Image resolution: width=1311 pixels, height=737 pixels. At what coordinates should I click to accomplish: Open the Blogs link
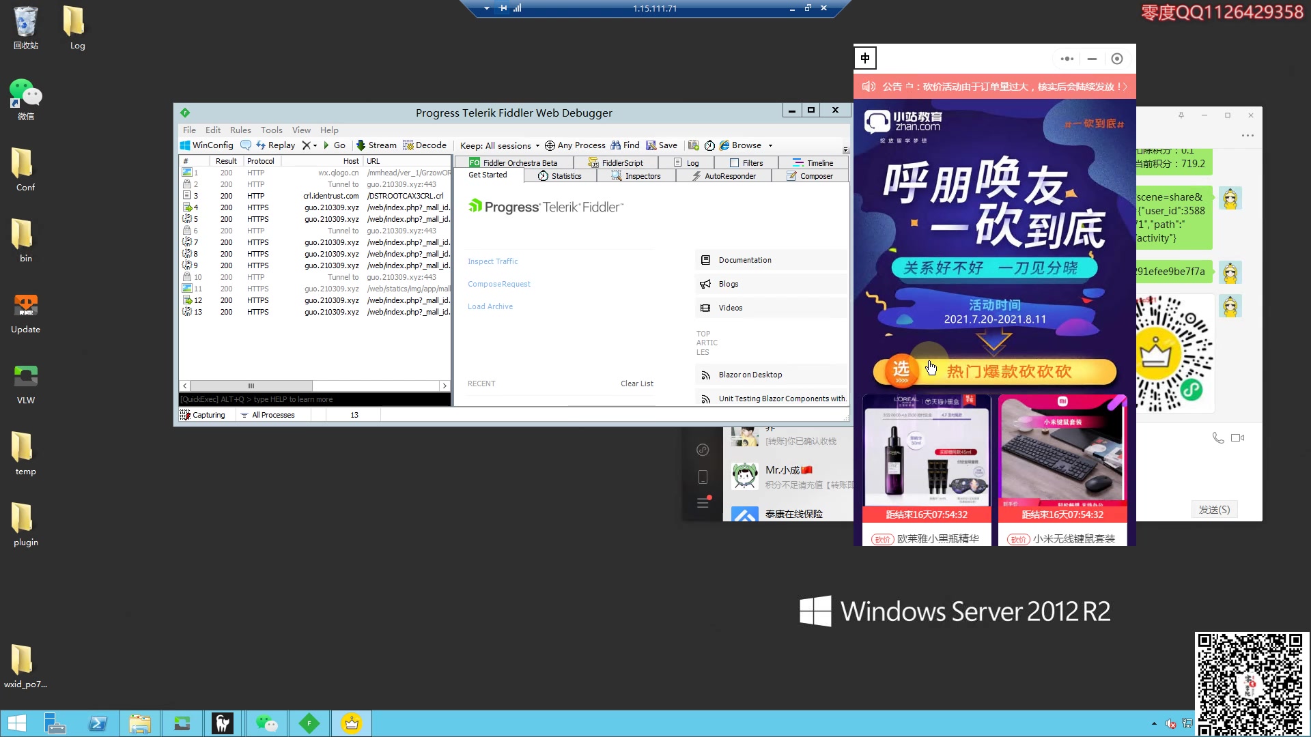(x=771, y=284)
